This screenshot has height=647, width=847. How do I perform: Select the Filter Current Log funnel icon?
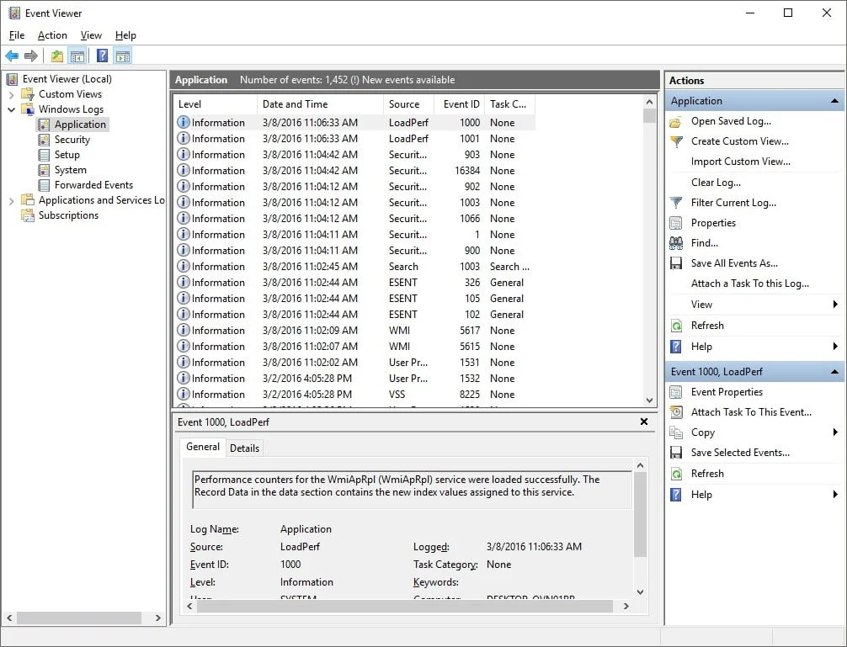coord(676,202)
